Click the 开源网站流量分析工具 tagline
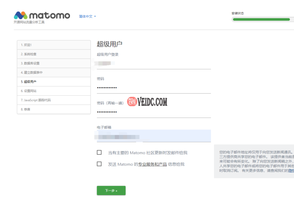The width and height of the screenshot is (294, 203). [29, 22]
